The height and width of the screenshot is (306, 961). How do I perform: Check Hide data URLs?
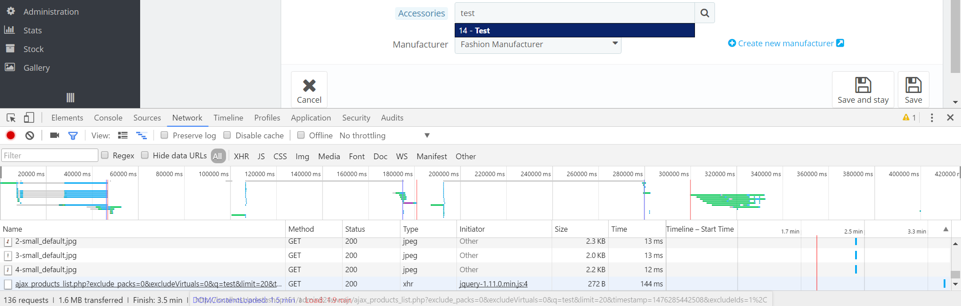tap(145, 155)
